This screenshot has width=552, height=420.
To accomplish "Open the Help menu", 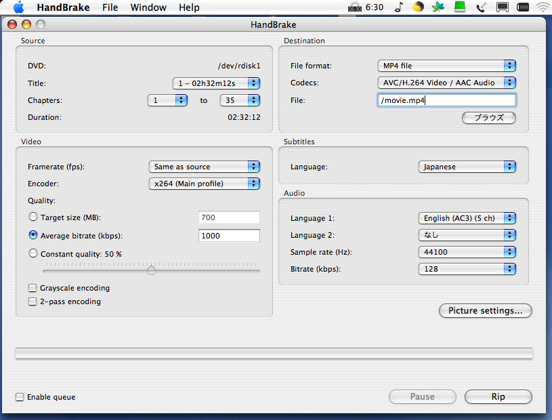I will pyautogui.click(x=189, y=7).
